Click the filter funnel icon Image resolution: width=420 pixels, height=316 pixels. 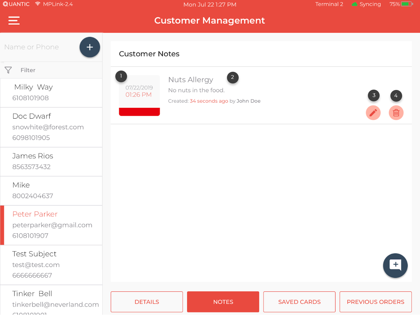(8, 70)
